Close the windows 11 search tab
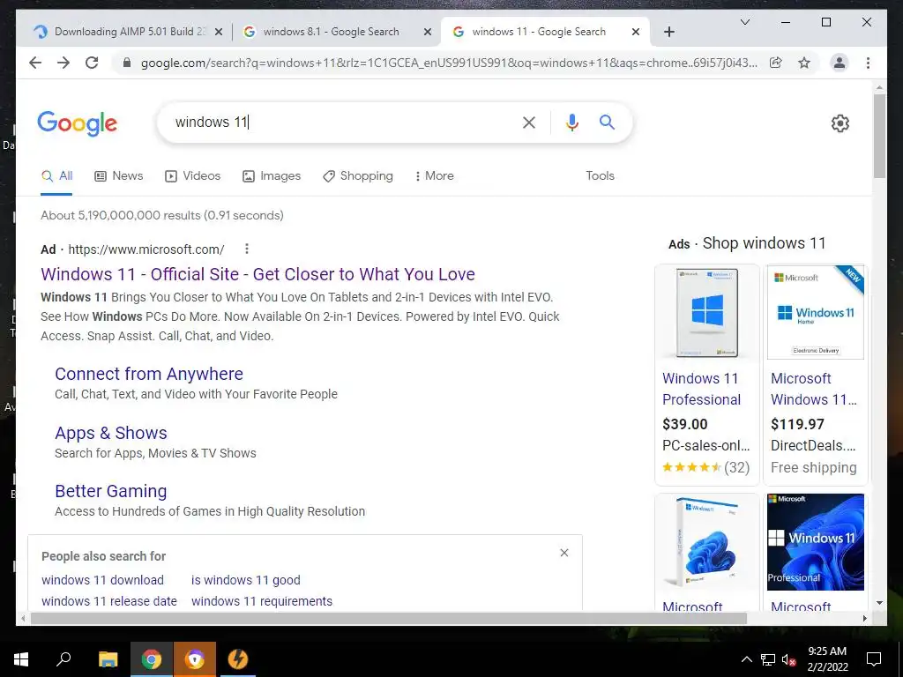 (636, 32)
